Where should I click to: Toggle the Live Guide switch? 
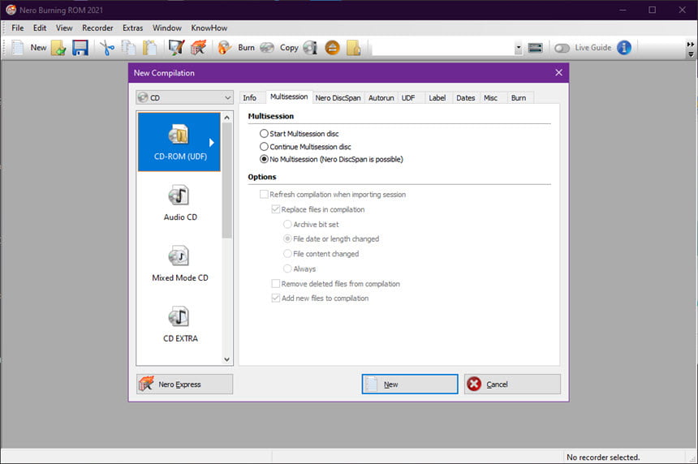coord(562,48)
